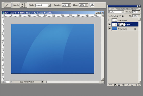Click the ruler origin corner box
The height and width of the screenshot is (96, 143).
3,16
